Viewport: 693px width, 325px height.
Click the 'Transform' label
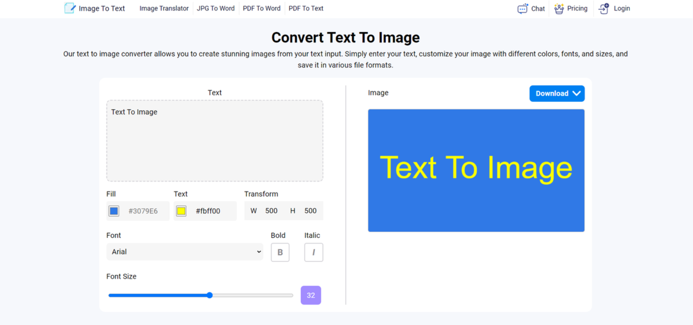261,194
